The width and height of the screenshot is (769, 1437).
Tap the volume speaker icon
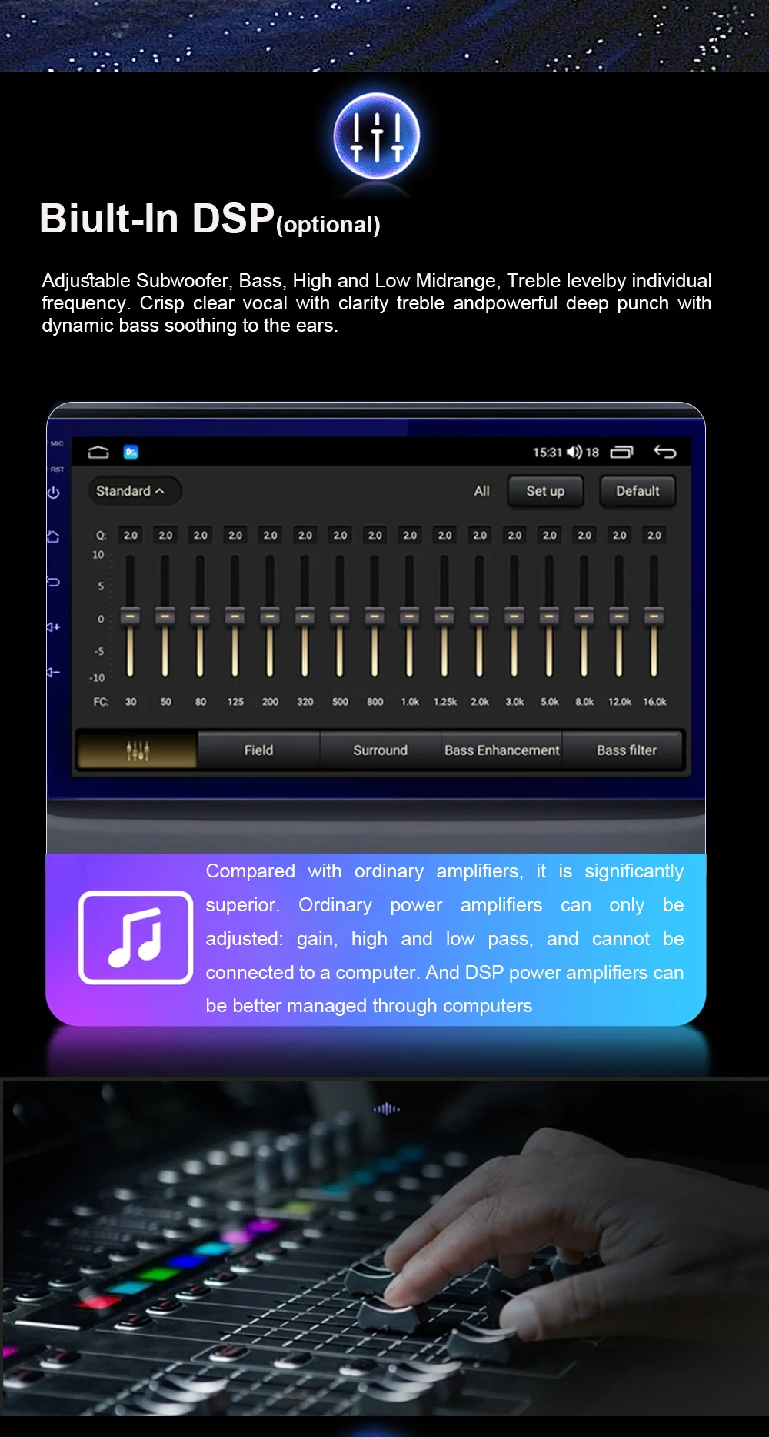(x=574, y=452)
